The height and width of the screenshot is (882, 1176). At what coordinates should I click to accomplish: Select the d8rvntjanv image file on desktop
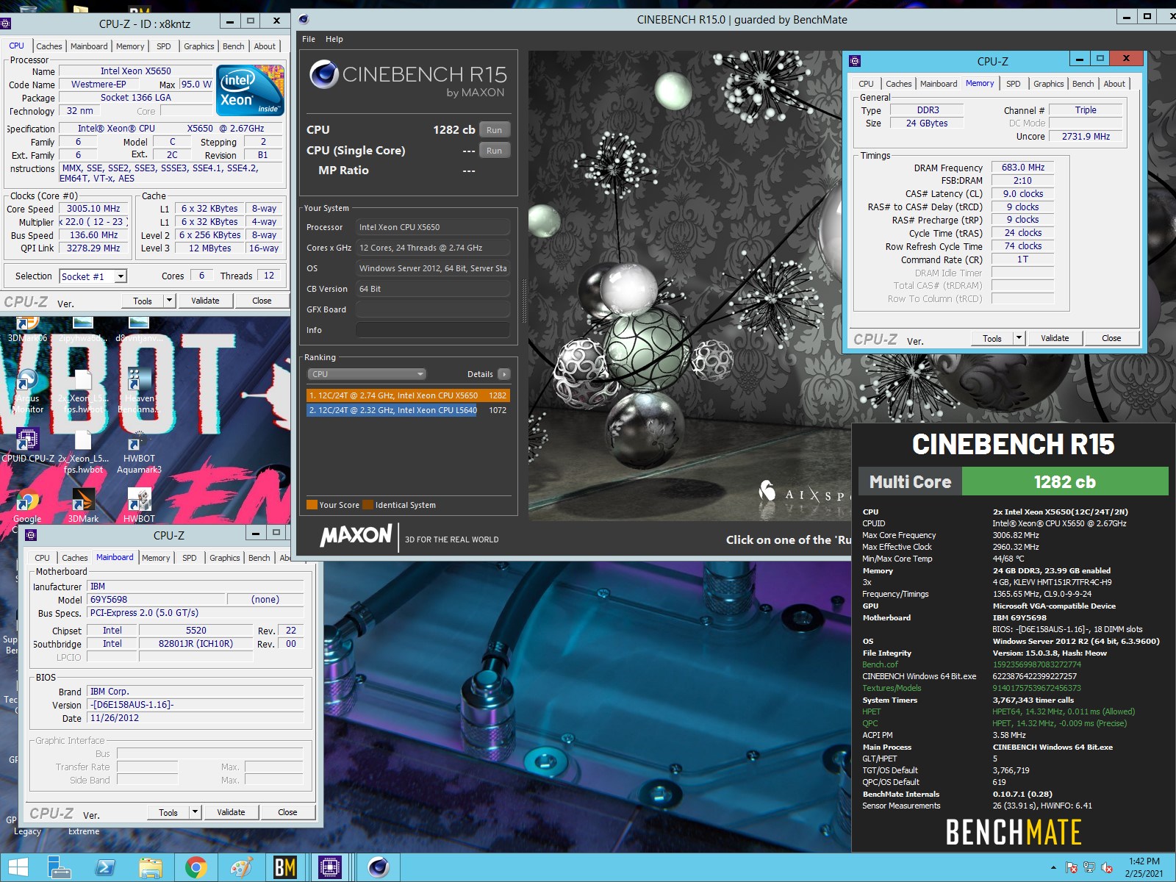coord(139,329)
